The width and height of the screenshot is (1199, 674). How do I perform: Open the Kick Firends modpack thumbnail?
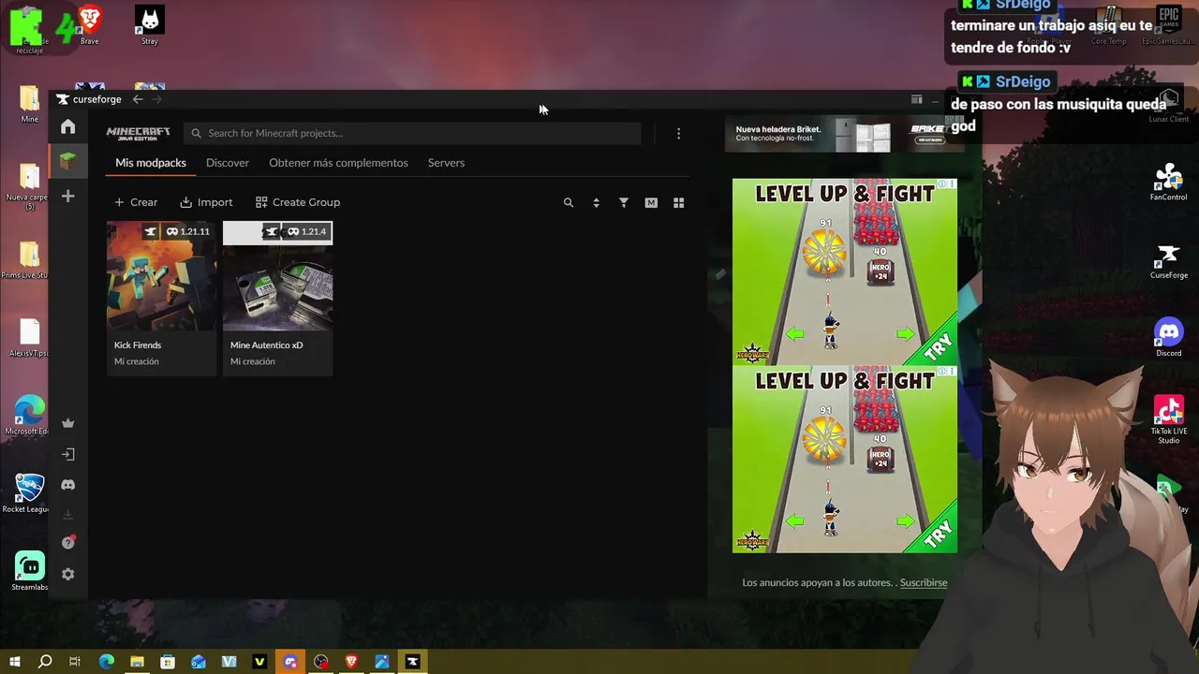161,276
